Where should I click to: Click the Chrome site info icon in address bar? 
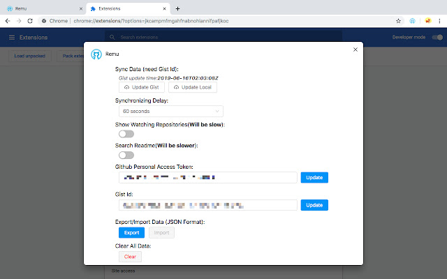pos(44,21)
